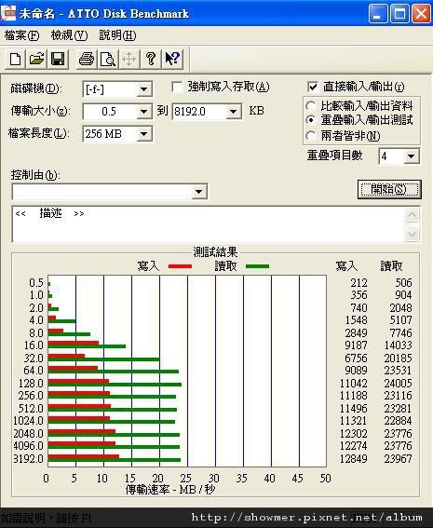Print using the printer toolbar icon
Image resolution: width=433 pixels, height=528 pixels.
87,60
